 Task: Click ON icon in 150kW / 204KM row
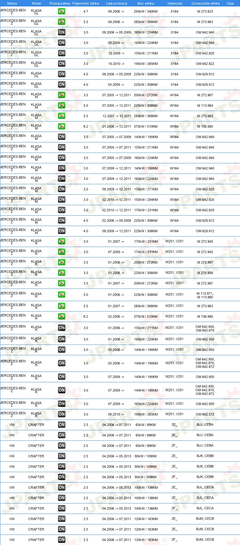click(x=62, y=200)
